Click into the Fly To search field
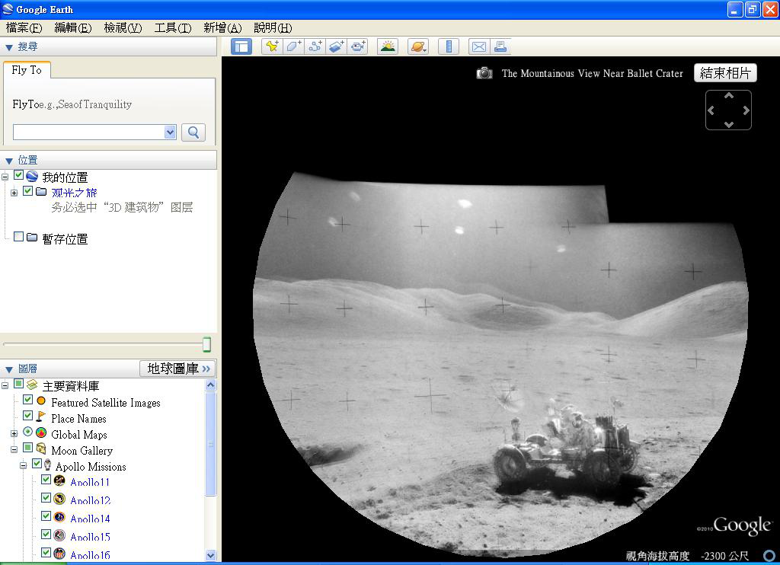Screen dimensions: 780x565 pos(89,132)
